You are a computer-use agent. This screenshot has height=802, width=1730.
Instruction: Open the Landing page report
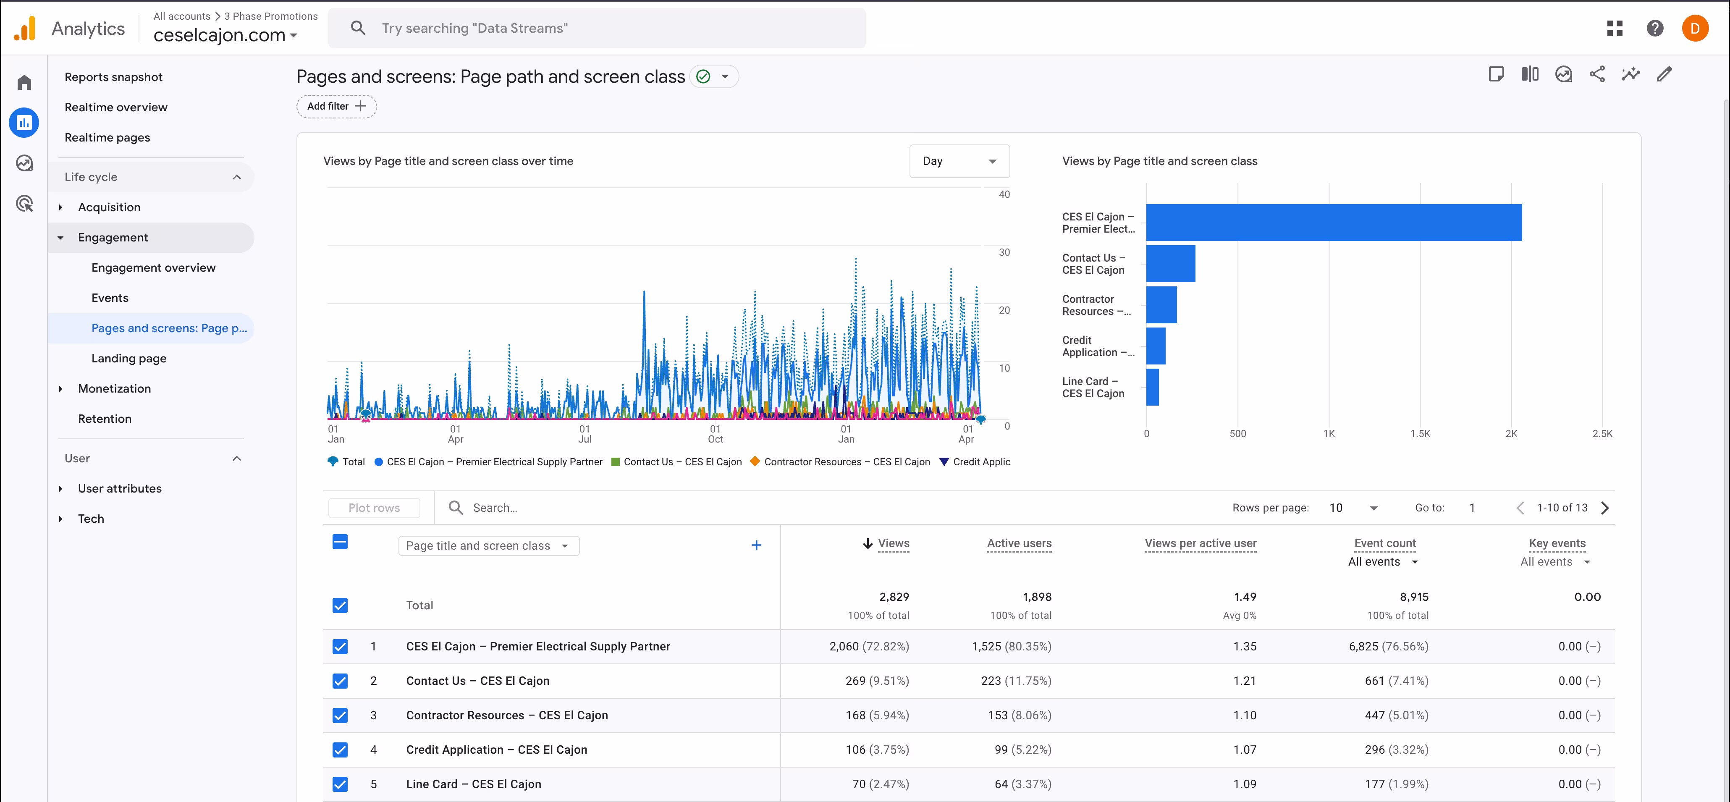coord(129,358)
